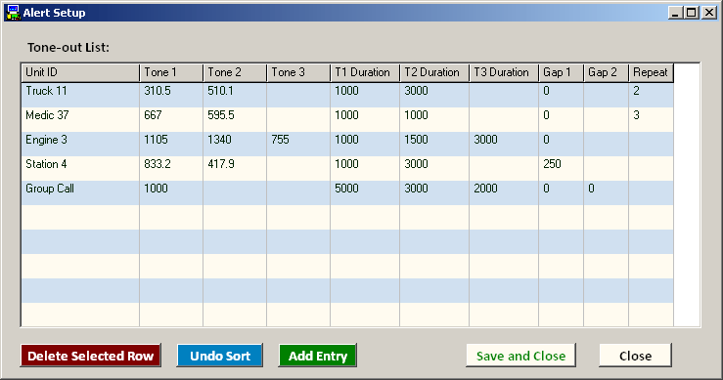723x380 pixels.
Task: Click the Undo Sort button
Action: 220,356
